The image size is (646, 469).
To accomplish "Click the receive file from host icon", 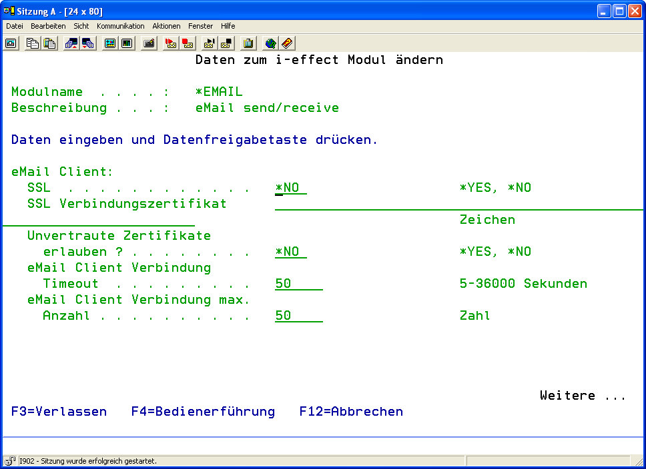I will pos(88,43).
